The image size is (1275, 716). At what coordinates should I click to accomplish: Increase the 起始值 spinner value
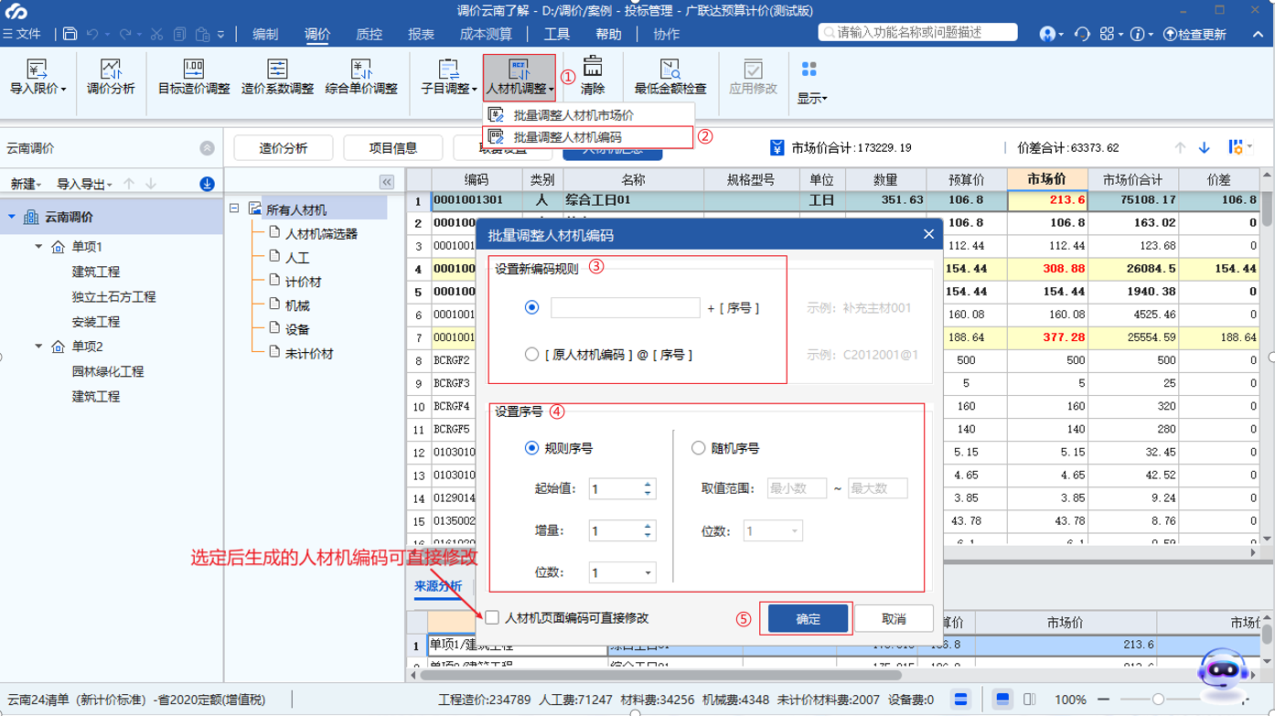coord(648,484)
